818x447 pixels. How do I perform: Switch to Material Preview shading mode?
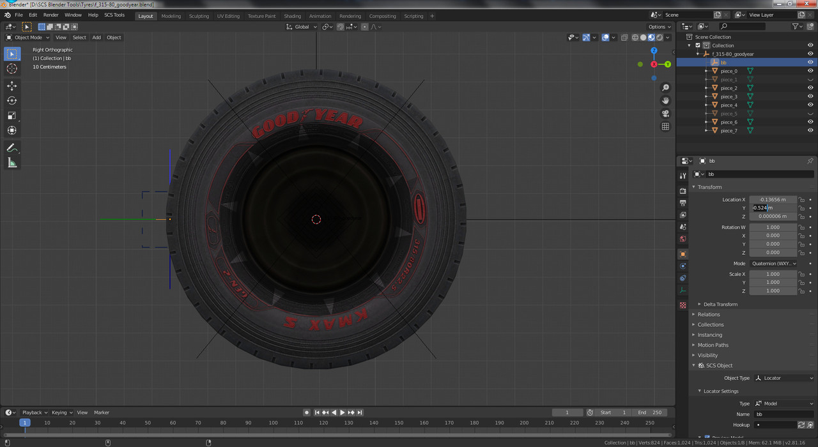tap(651, 37)
